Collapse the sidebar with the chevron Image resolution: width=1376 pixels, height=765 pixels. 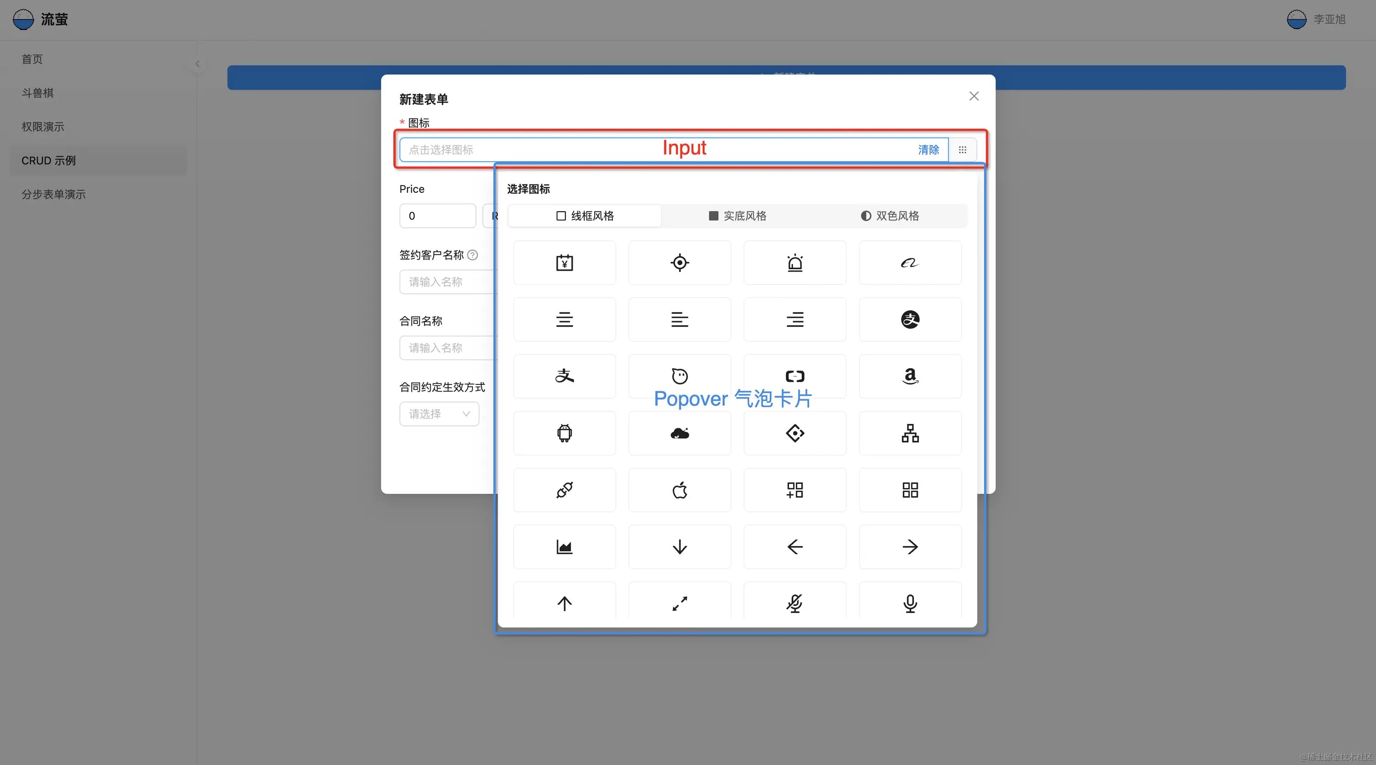pos(197,64)
